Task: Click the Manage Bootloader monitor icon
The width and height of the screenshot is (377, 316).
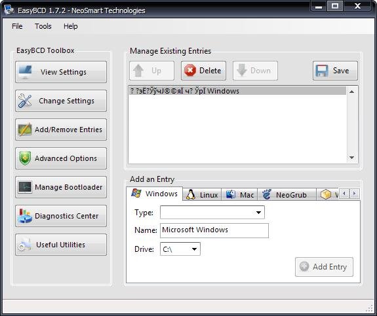Action: (x=25, y=187)
